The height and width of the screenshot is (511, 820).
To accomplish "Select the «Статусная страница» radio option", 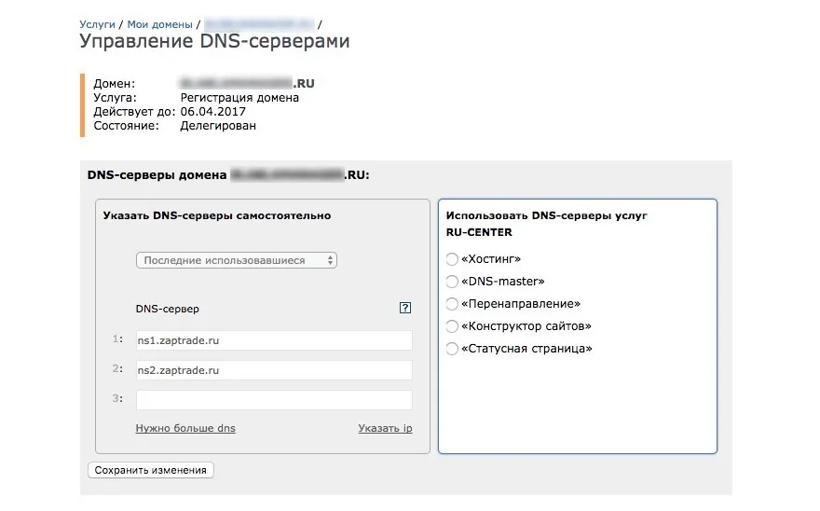I will coord(452,349).
